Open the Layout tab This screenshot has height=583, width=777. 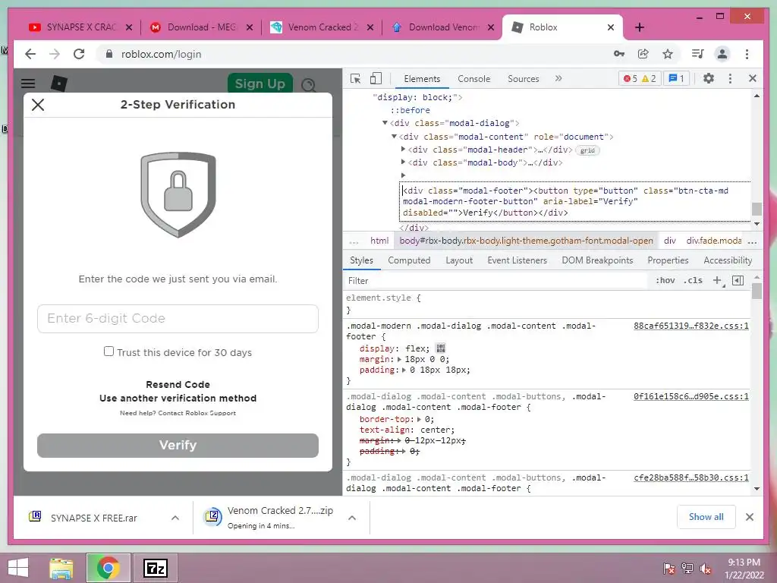459,260
